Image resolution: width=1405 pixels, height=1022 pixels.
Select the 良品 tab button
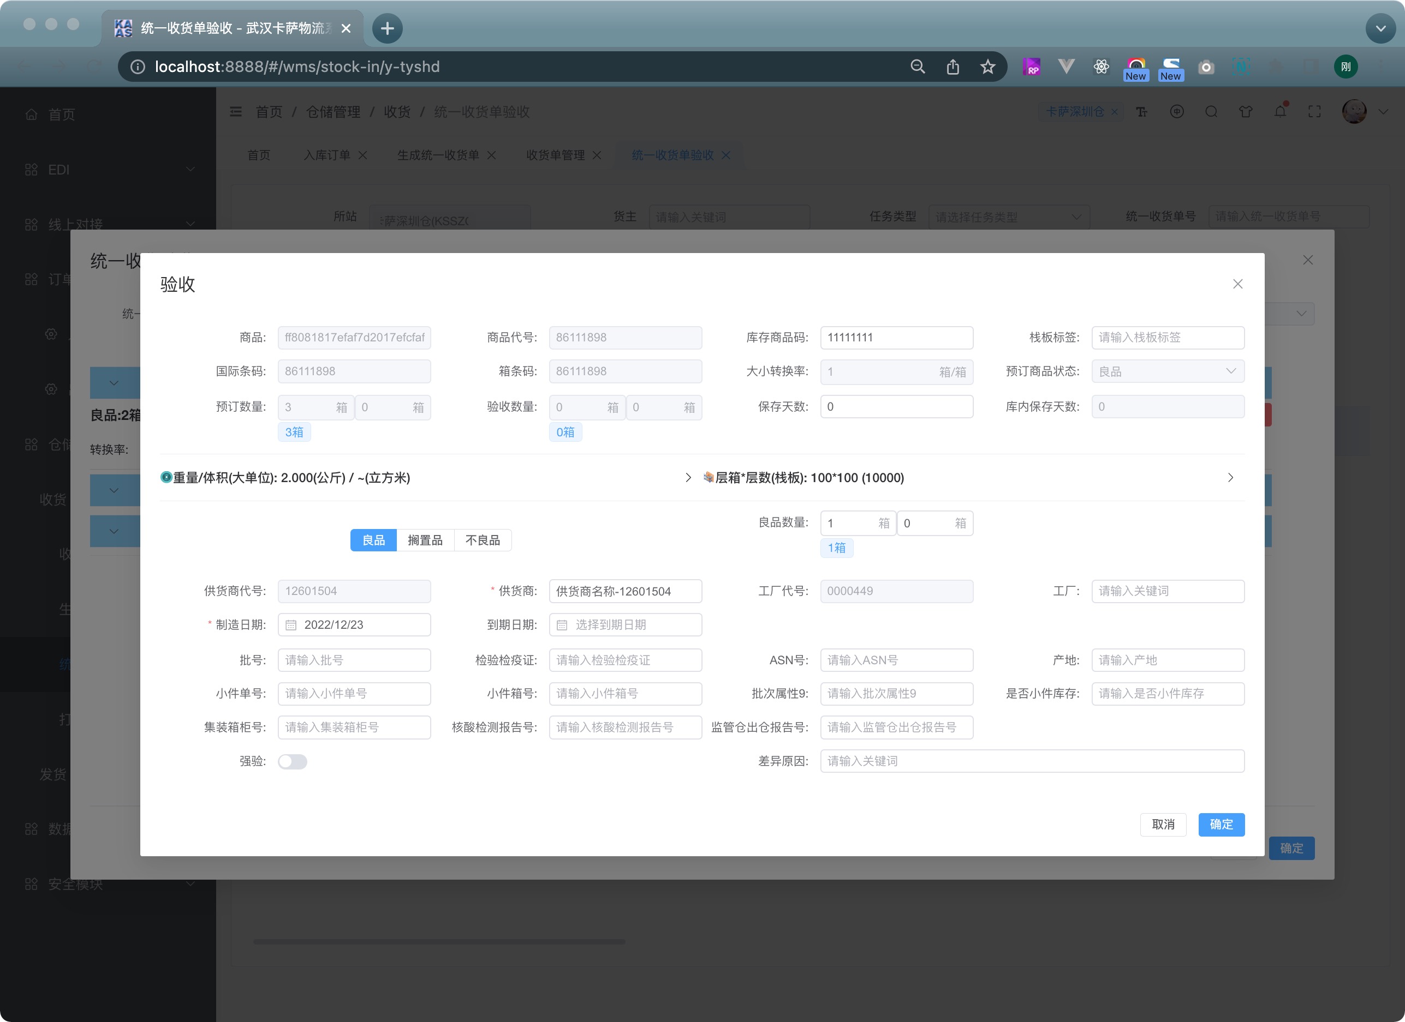point(373,540)
